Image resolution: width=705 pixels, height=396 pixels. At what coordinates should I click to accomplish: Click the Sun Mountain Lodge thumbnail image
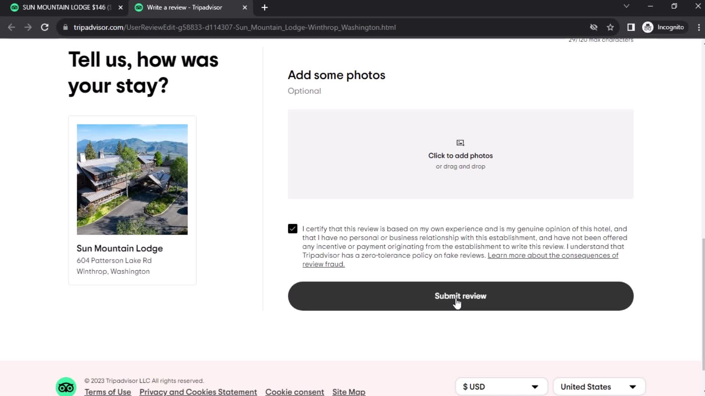[x=132, y=179]
